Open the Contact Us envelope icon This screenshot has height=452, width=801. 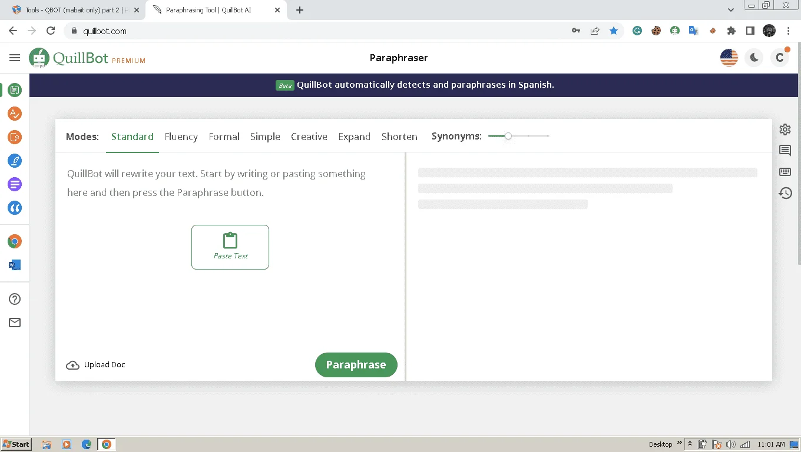[x=15, y=323]
